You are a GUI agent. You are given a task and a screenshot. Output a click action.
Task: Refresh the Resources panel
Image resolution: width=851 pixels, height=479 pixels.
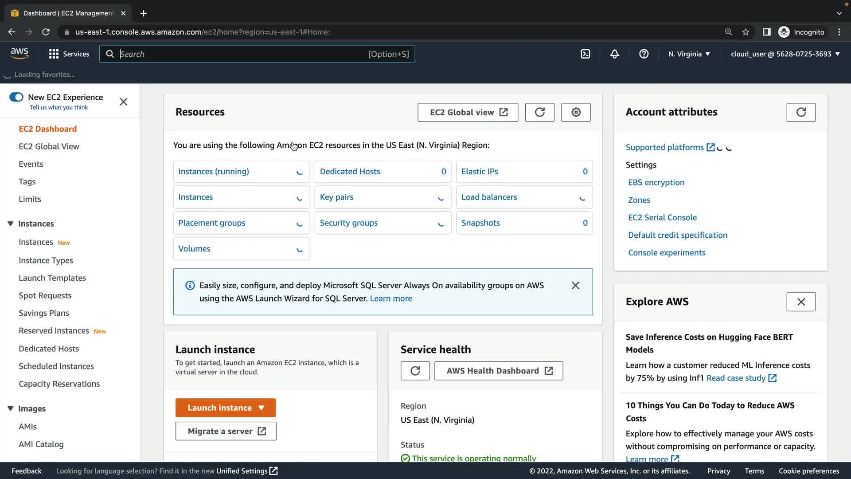coord(539,112)
